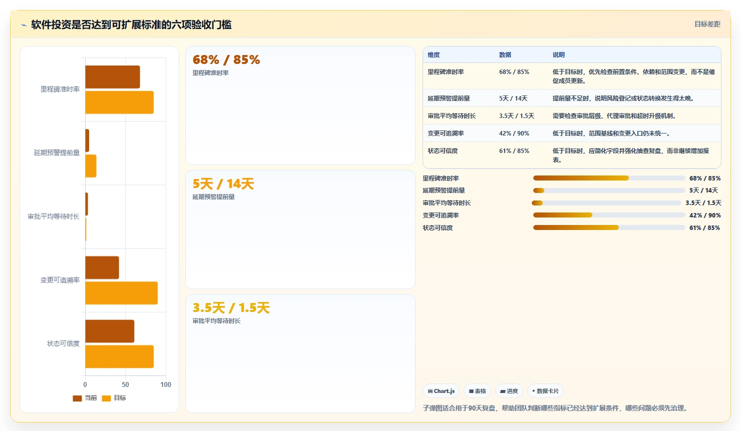
Task: Select the 延期预警提前量 table row name
Action: 449,98
